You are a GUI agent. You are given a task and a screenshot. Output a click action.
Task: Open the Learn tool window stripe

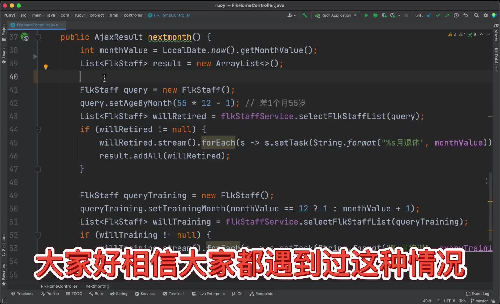click(x=3, y=56)
